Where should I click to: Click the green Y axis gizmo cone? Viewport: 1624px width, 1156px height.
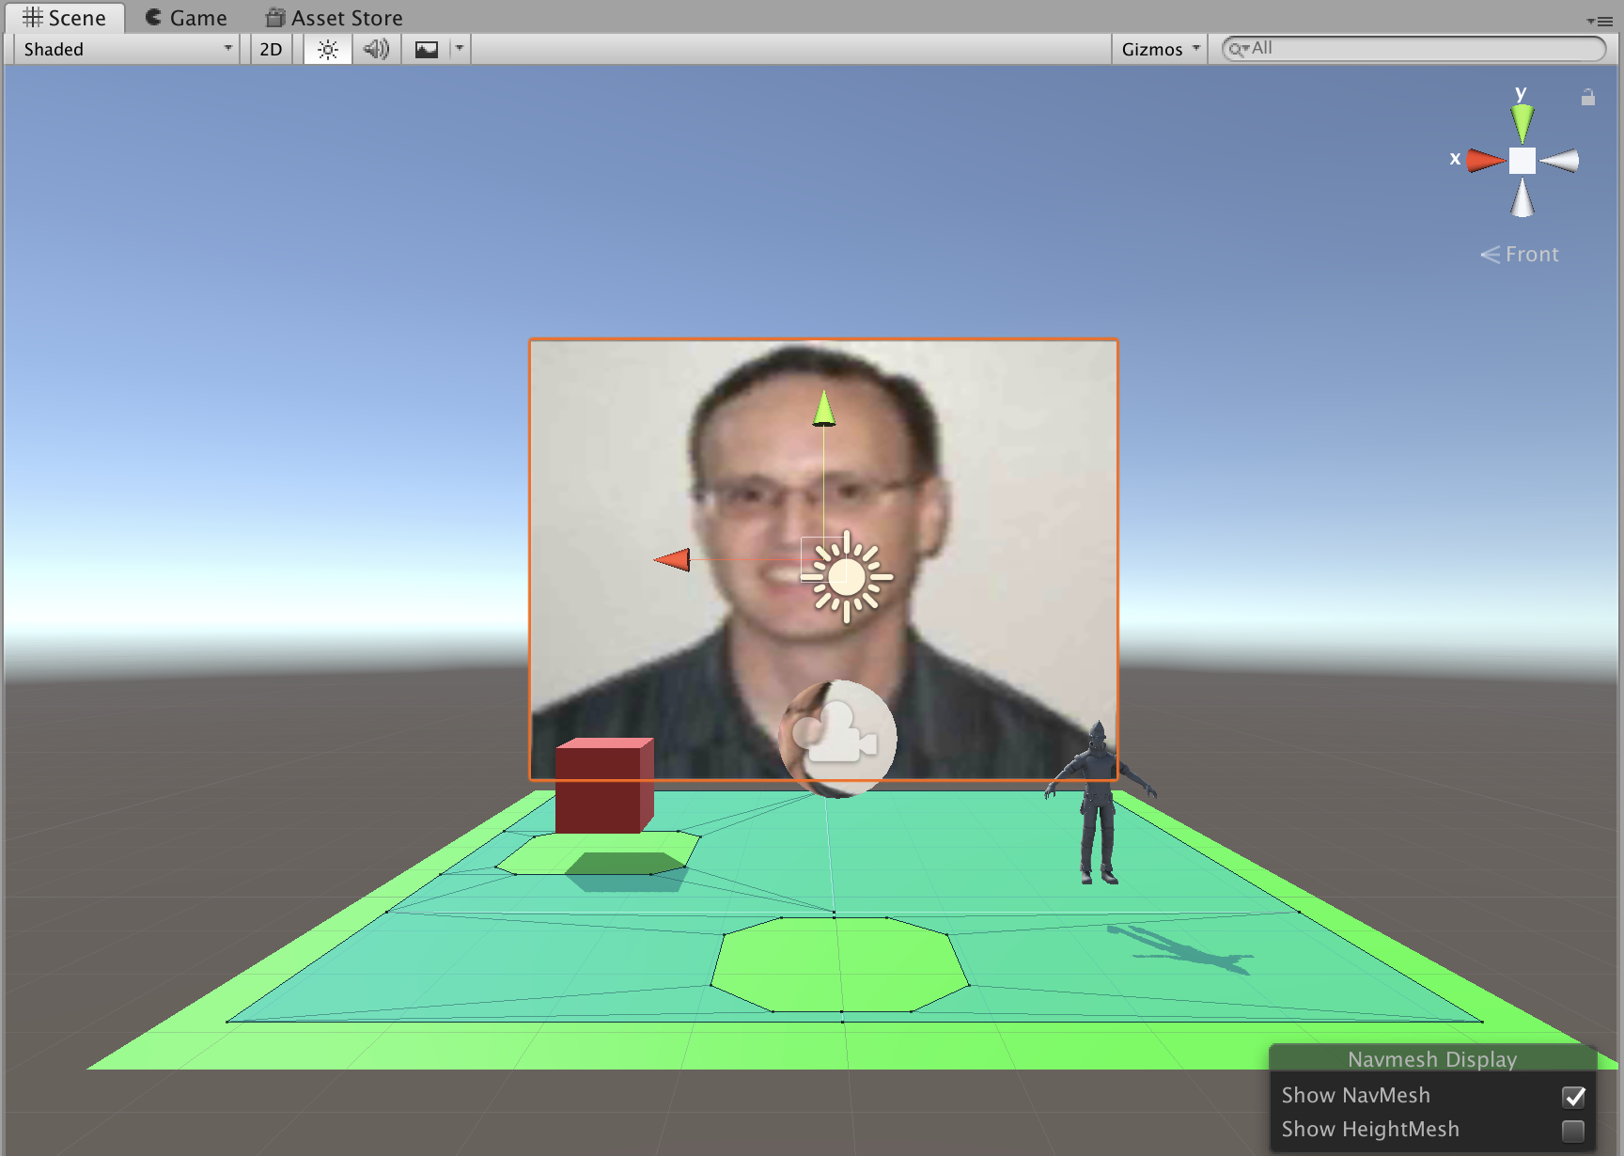coord(1522,122)
